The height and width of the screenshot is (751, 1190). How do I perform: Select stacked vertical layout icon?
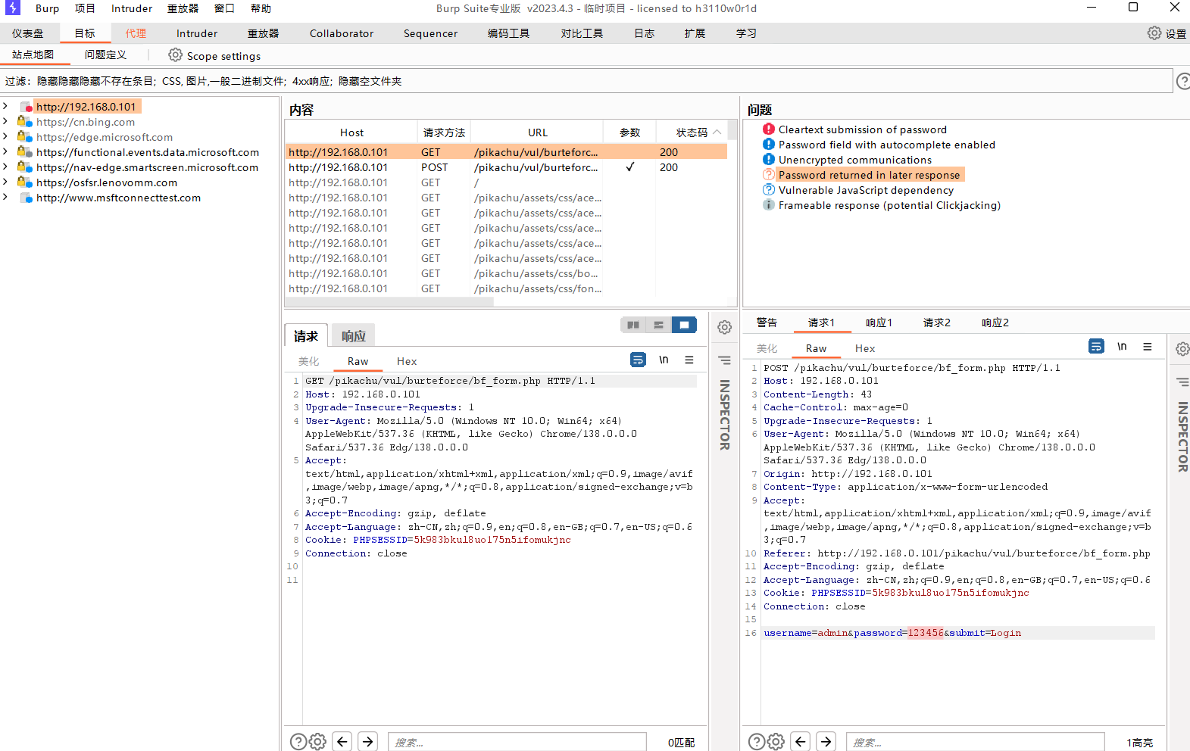(658, 325)
